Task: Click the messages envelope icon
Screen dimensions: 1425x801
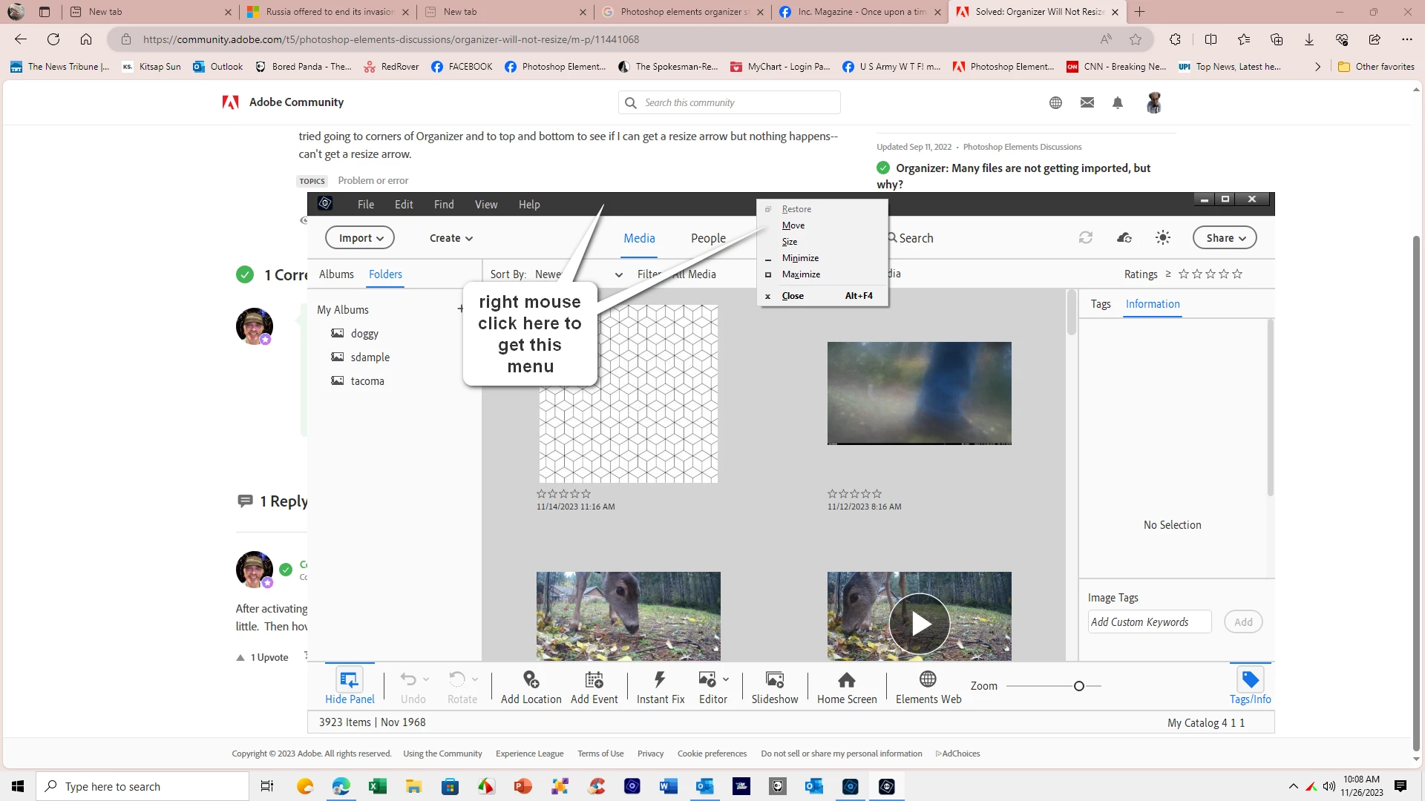Action: pyautogui.click(x=1087, y=102)
